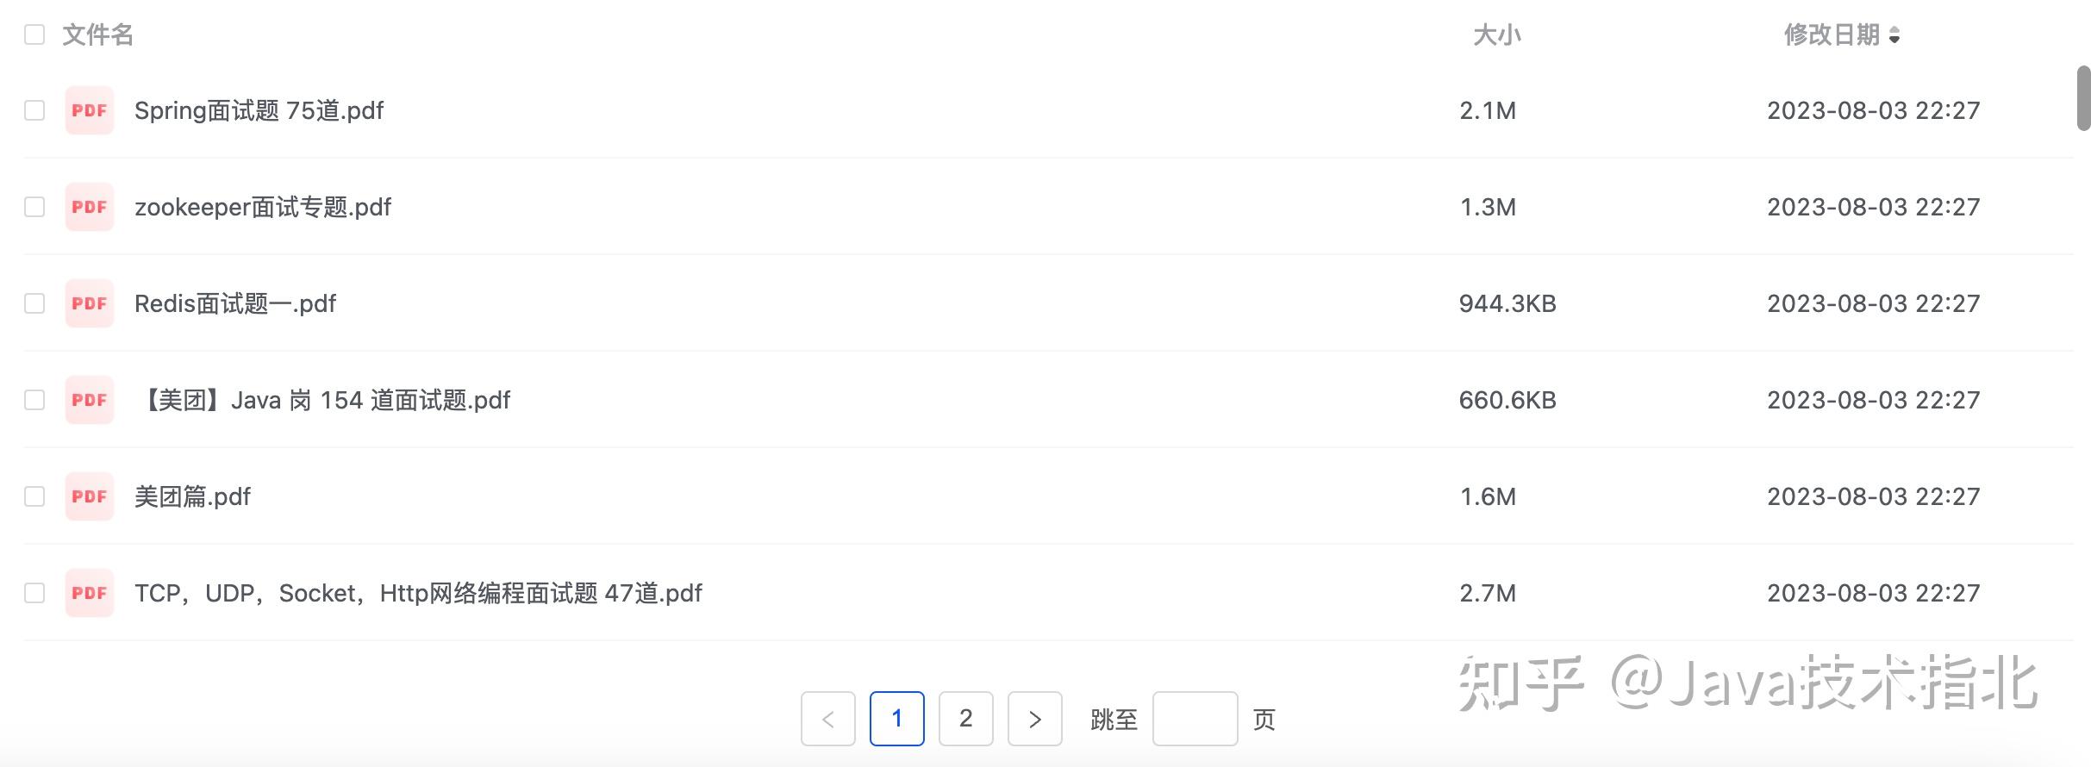This screenshot has height=767, width=2091.
Task: Check the box for Spring面试题 75道.pdf
Action: pyautogui.click(x=34, y=110)
